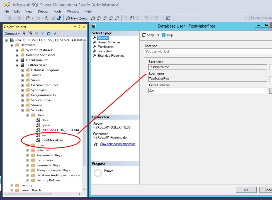Click the Undo icon on the toolbar

click(x=147, y=18)
